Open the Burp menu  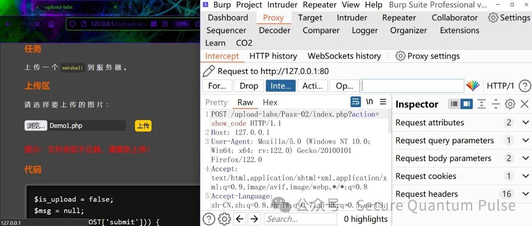(x=222, y=5)
